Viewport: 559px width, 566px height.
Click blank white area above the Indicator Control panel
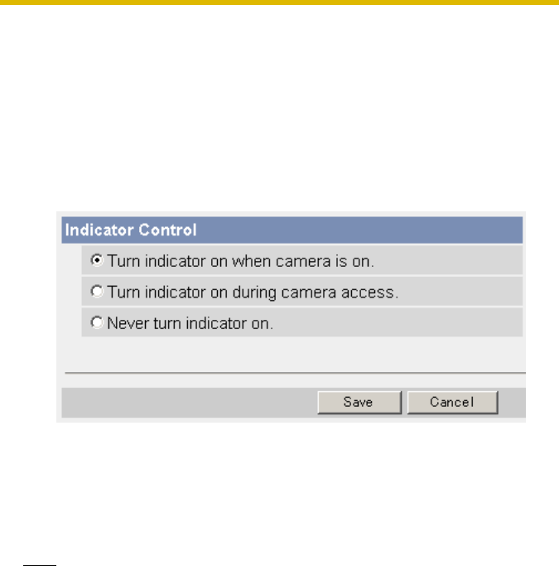pos(280,109)
